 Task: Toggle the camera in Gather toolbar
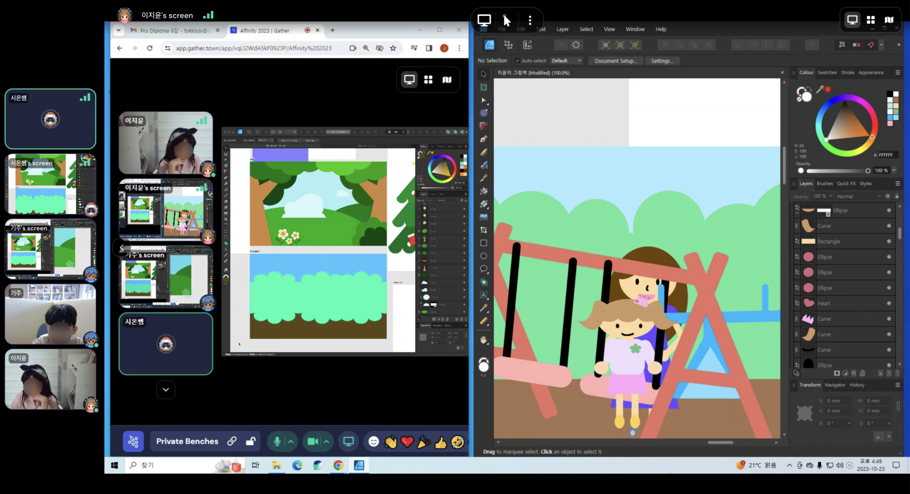(313, 441)
